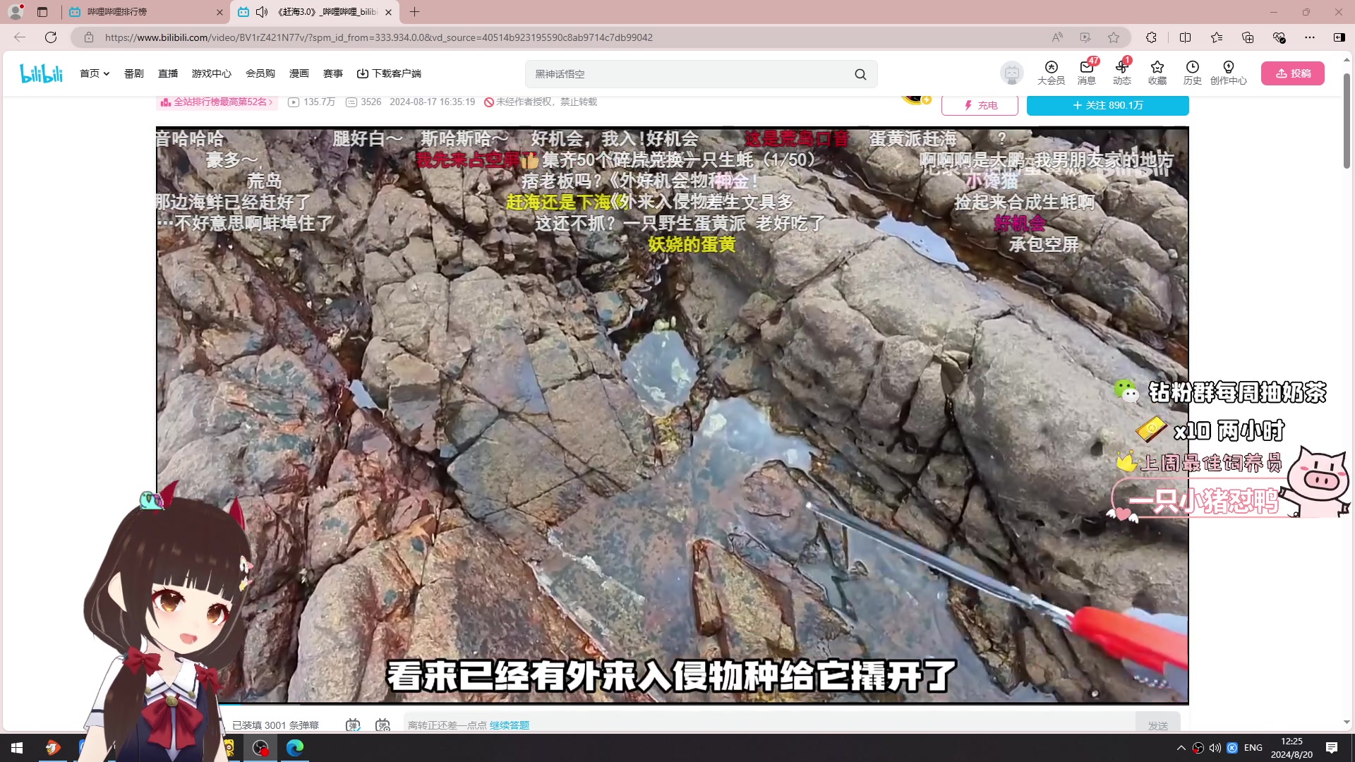Open Windows Start menu
Screen dimensions: 1355x762
point(17,748)
